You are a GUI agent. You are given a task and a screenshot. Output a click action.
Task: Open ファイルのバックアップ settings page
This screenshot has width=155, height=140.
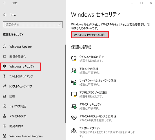(x=21, y=76)
